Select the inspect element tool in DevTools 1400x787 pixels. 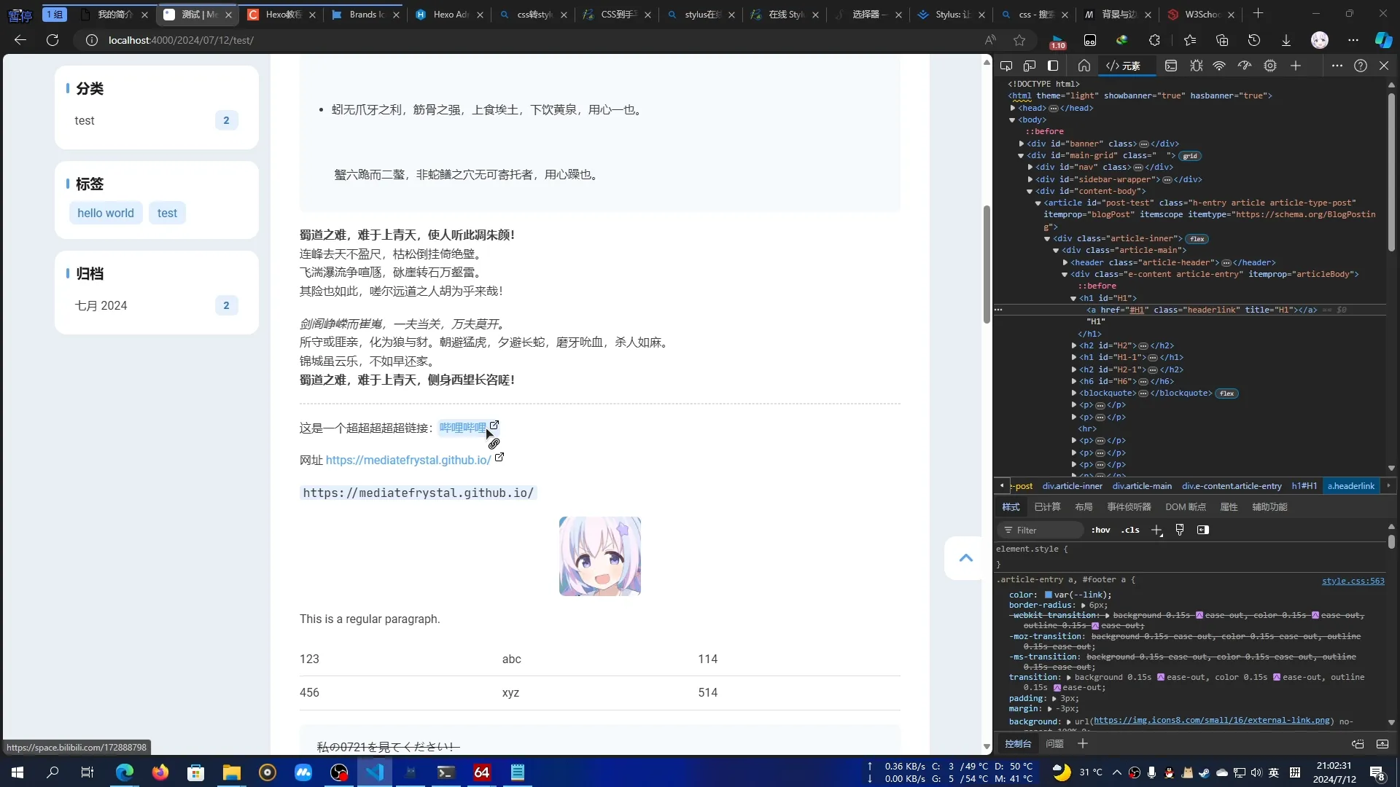1007,66
